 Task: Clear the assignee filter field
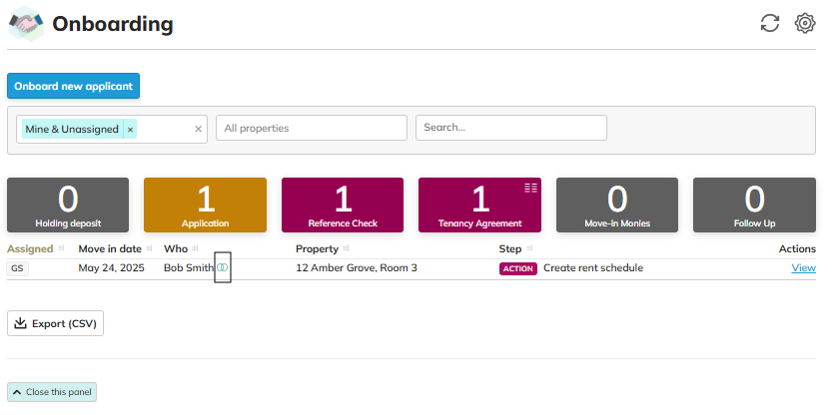click(198, 129)
